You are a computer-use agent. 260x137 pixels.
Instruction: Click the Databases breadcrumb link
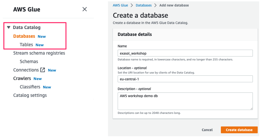144,5
